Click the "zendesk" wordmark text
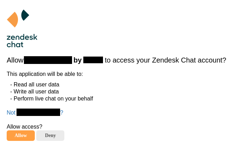Viewport: 232px width, 143px height. (x=22, y=37)
